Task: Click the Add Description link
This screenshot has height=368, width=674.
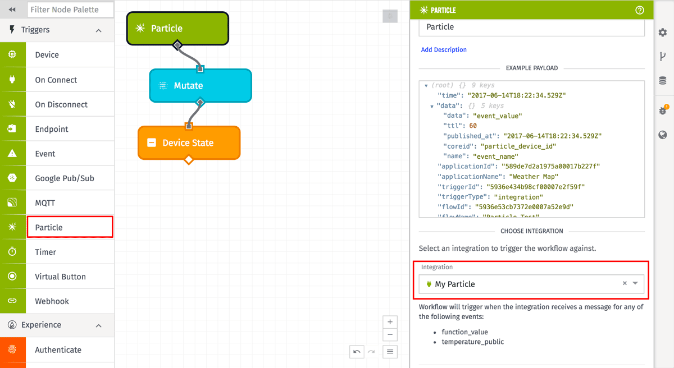Action: pyautogui.click(x=444, y=49)
